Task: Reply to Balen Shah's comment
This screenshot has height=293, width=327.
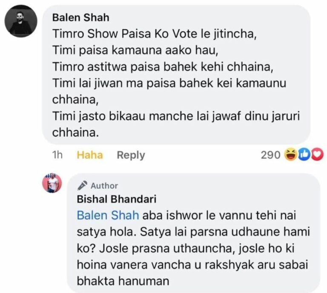Action: point(131,155)
